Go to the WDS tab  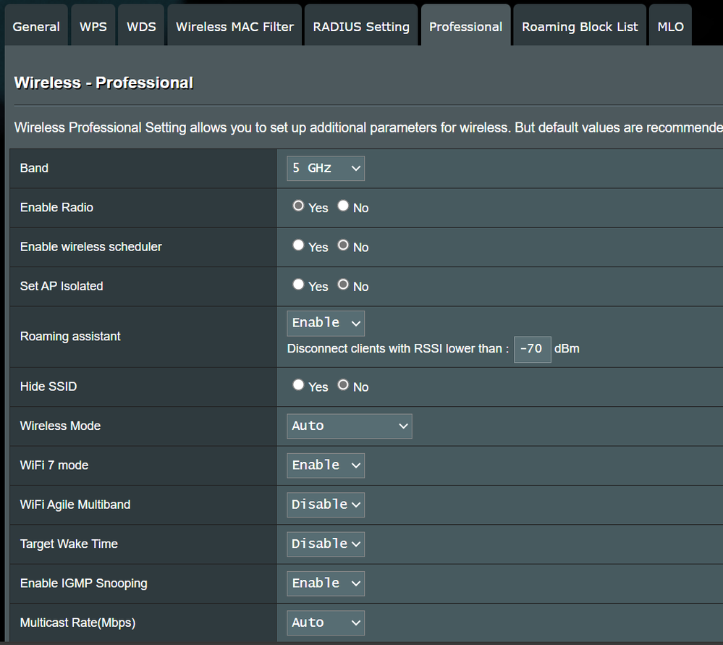141,27
